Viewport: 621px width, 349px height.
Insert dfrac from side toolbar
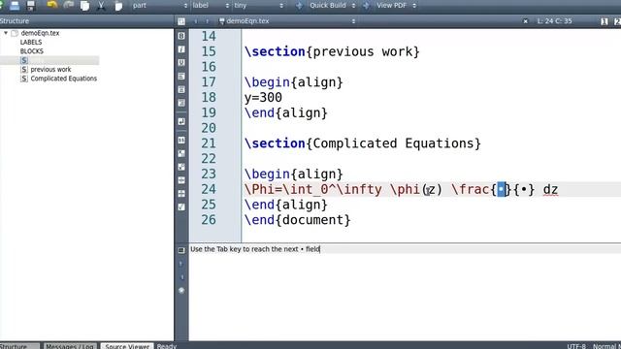tap(181, 194)
